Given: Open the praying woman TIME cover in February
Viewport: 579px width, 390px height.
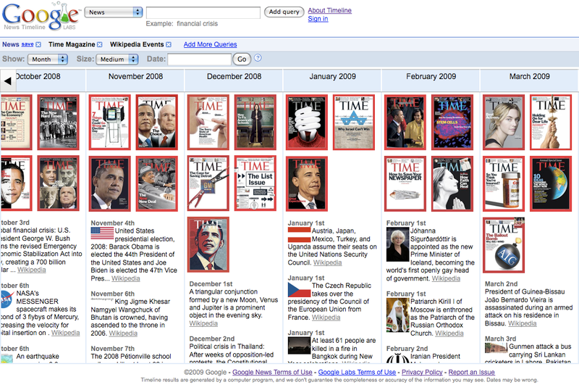Looking at the screenshot, I should pyautogui.click(x=452, y=183).
